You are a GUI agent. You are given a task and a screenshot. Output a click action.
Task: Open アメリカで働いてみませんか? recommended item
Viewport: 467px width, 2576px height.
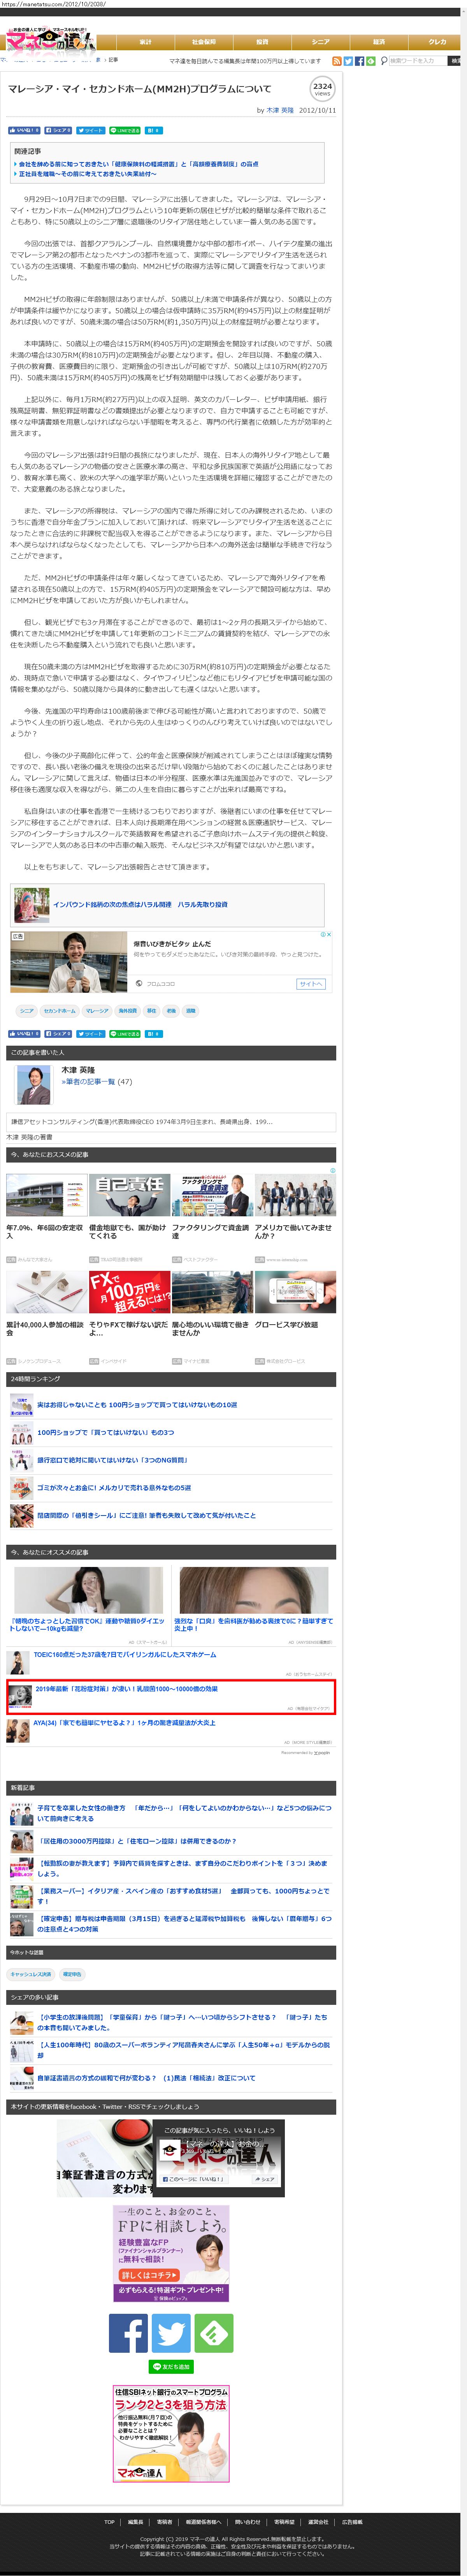tap(294, 1232)
